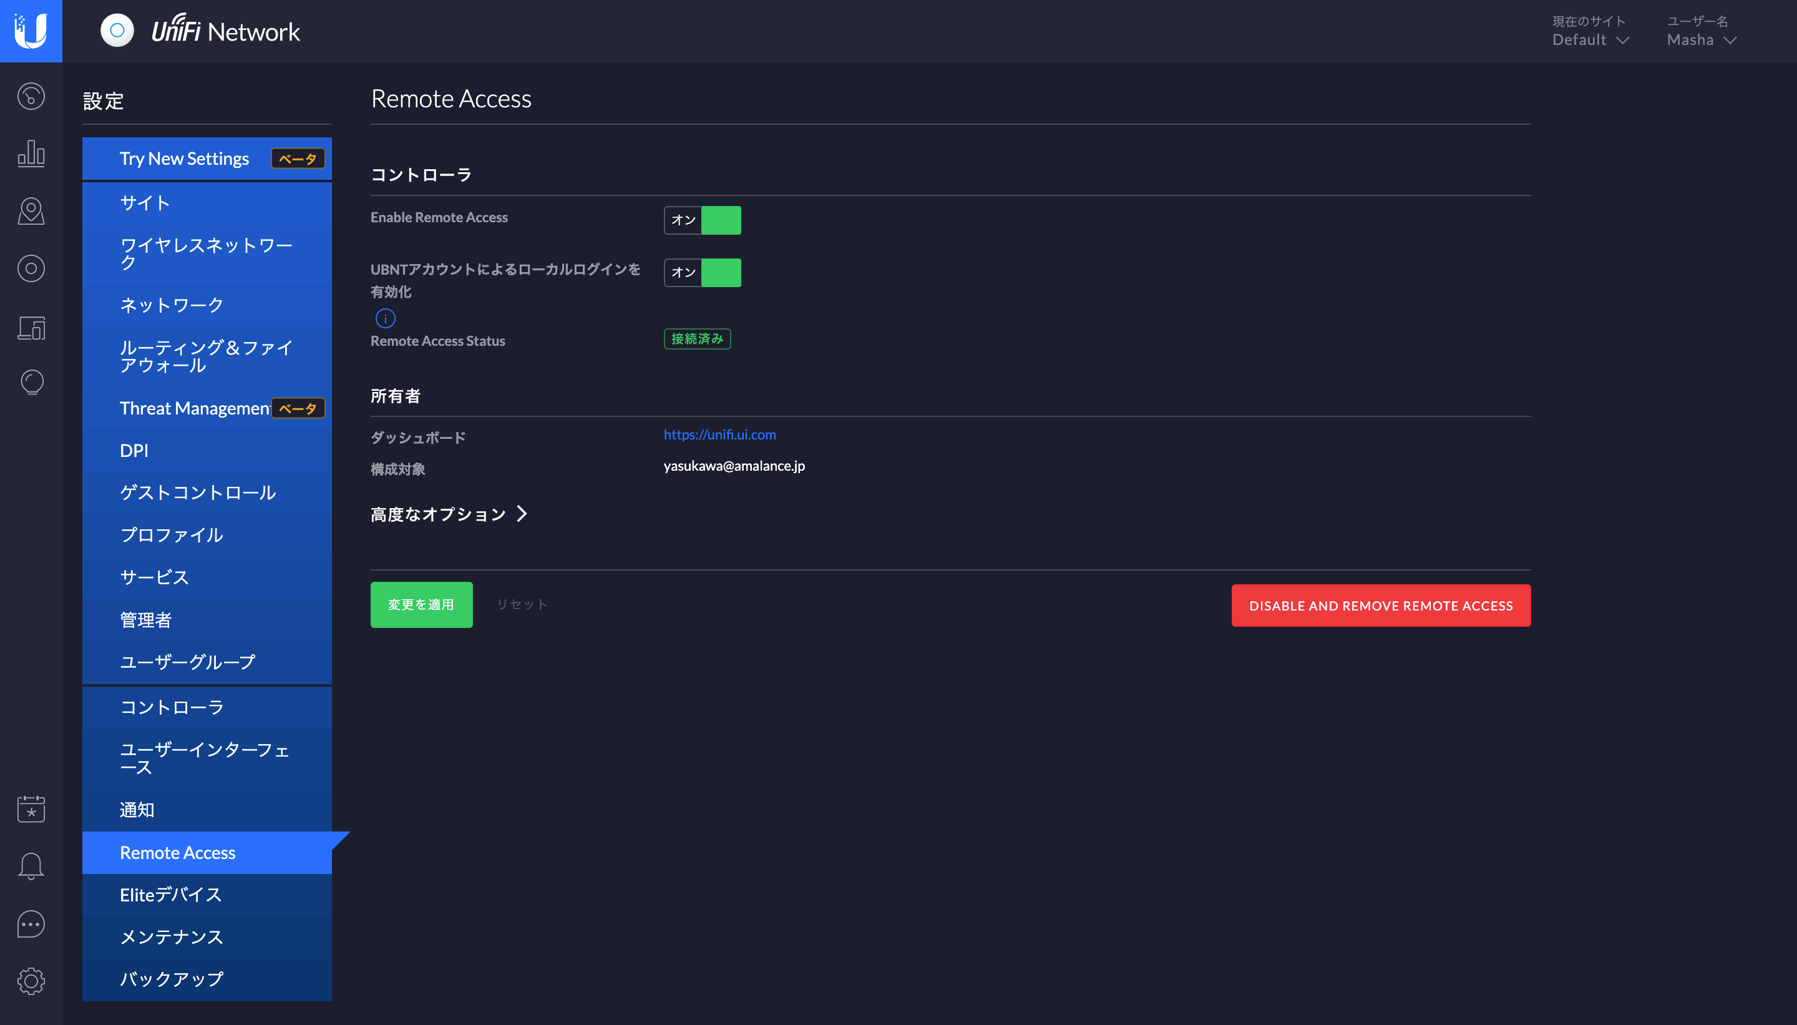The height and width of the screenshot is (1025, 1797).
Task: Click the 変更を適用 apply changes button
Action: tap(421, 605)
